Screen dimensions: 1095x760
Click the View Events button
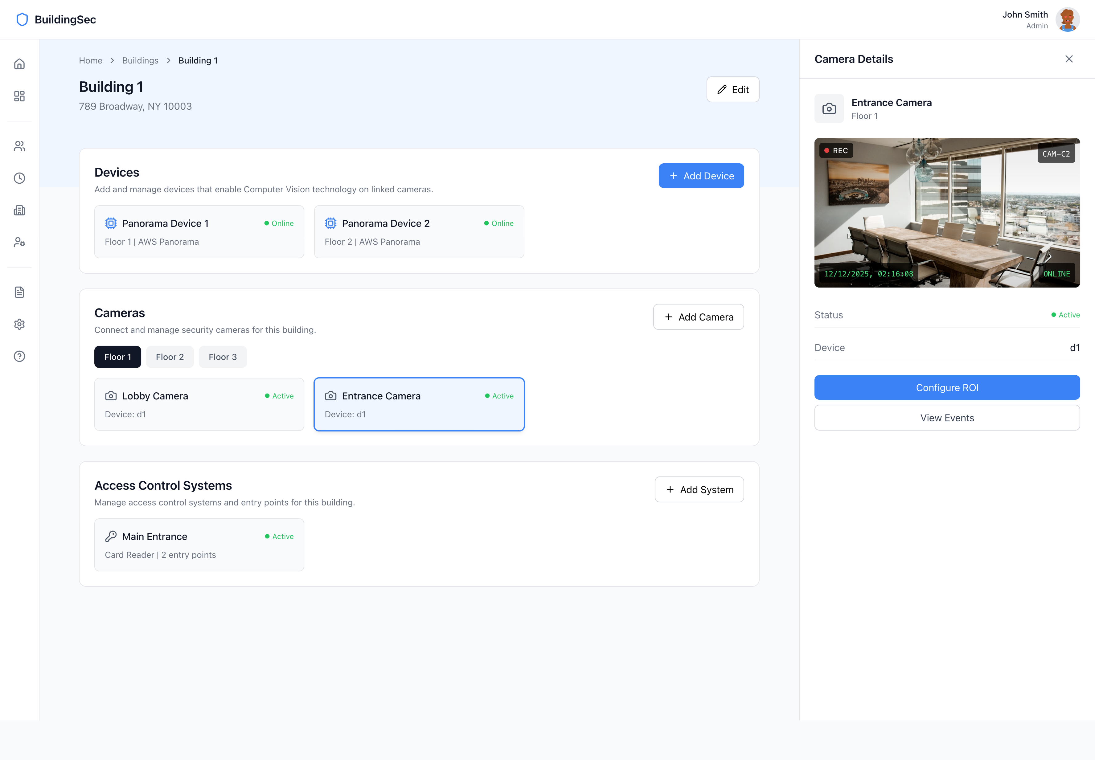tap(947, 418)
